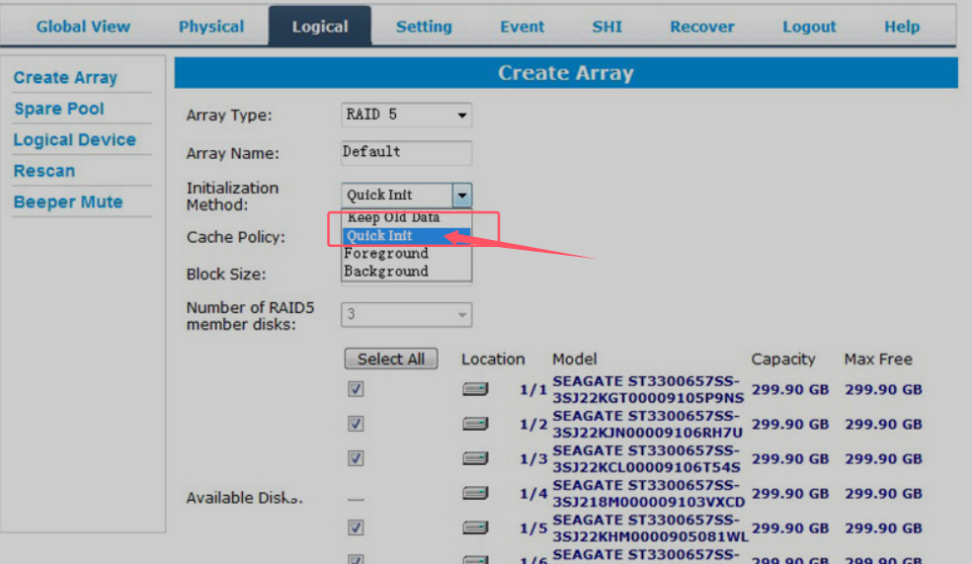Click model text SEAGATE 3SJ22KJN00009106RH7U

647,424
